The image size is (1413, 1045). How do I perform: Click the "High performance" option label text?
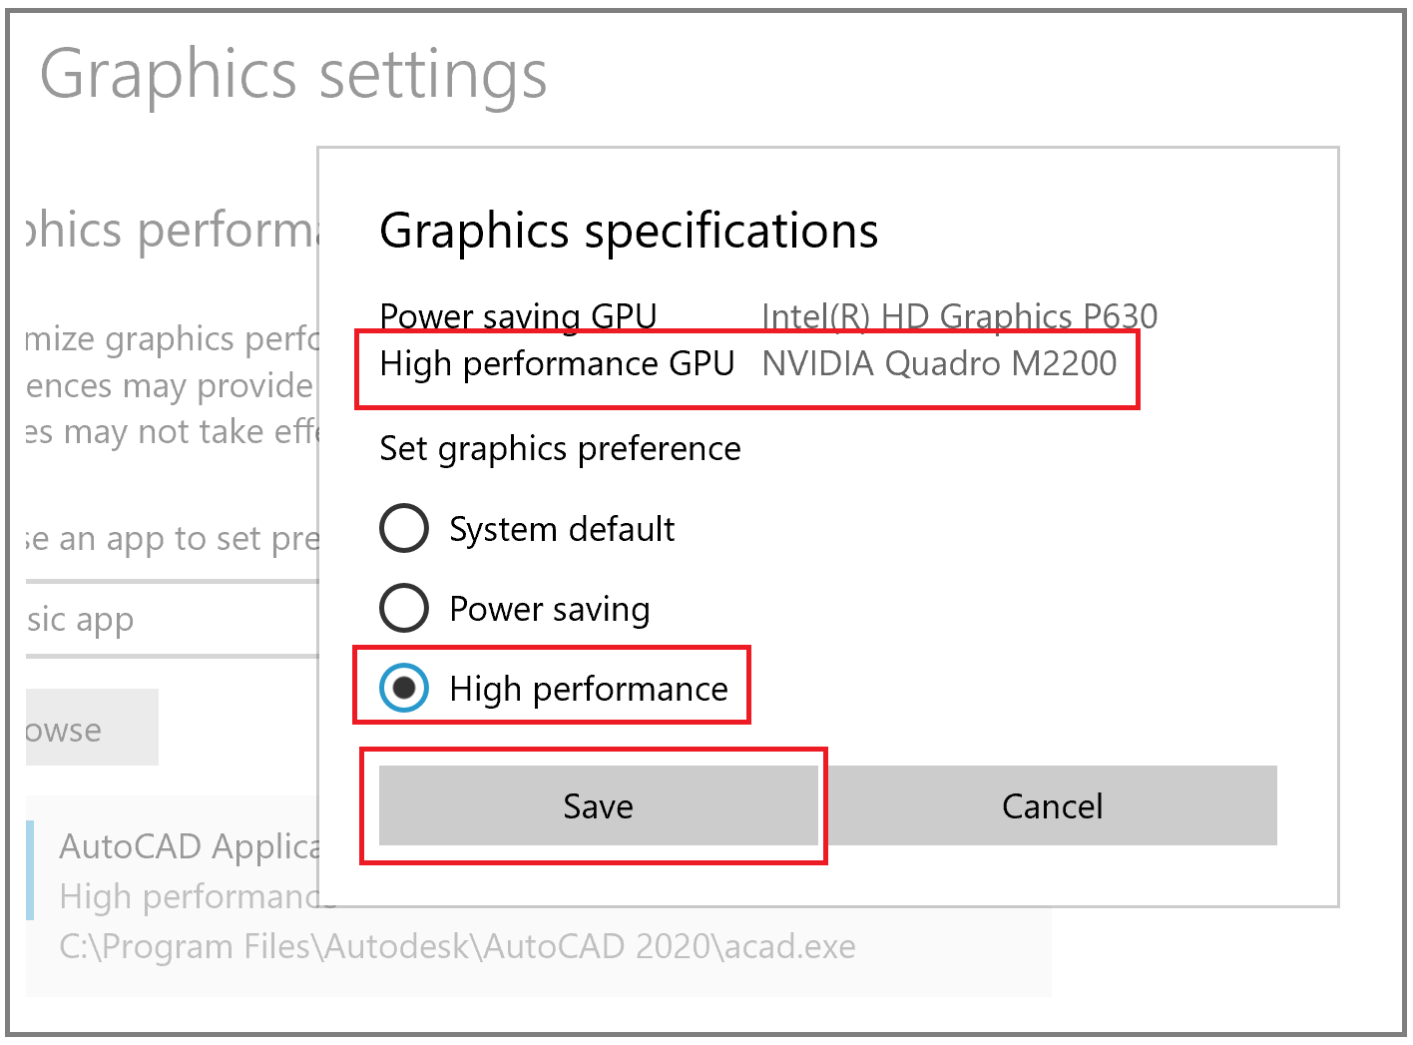click(589, 689)
